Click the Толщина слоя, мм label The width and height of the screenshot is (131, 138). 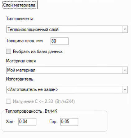click(x=24, y=41)
